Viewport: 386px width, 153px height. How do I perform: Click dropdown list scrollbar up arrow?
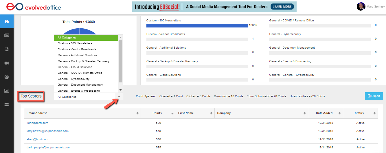pyautogui.click(x=121, y=37)
